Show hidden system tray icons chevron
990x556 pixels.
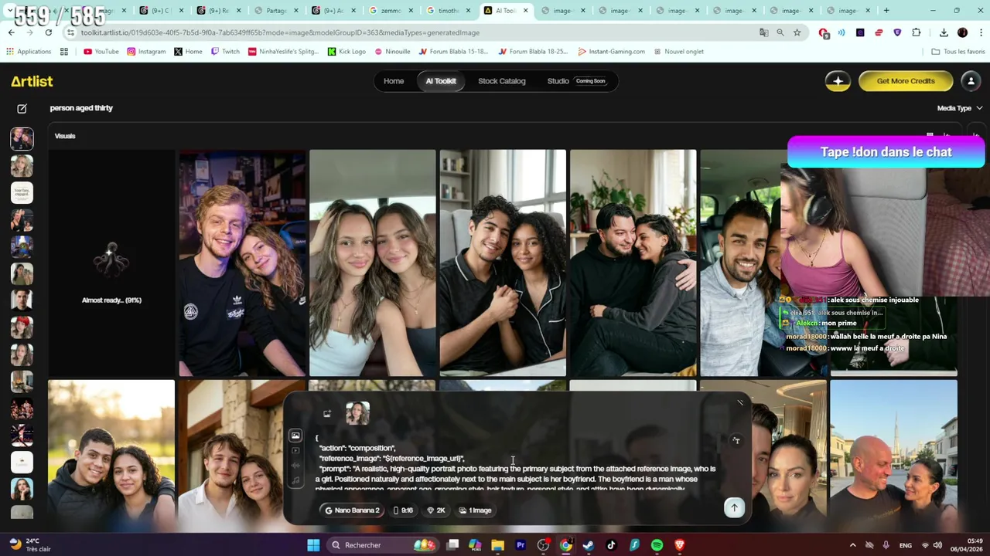click(x=852, y=545)
